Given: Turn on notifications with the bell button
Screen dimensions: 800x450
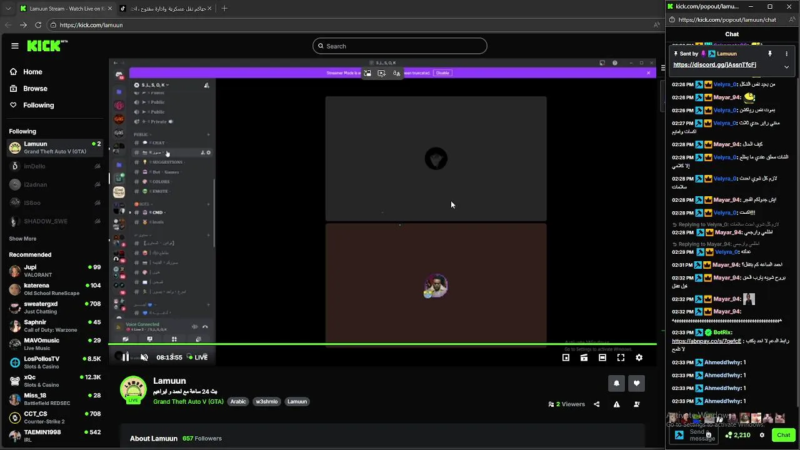Looking at the screenshot, I should pyautogui.click(x=616, y=383).
